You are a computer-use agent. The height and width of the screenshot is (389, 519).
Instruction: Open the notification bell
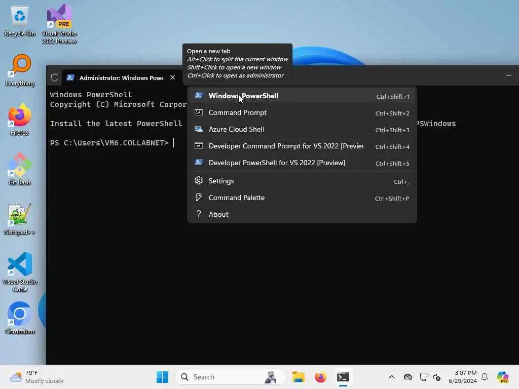pos(485,377)
